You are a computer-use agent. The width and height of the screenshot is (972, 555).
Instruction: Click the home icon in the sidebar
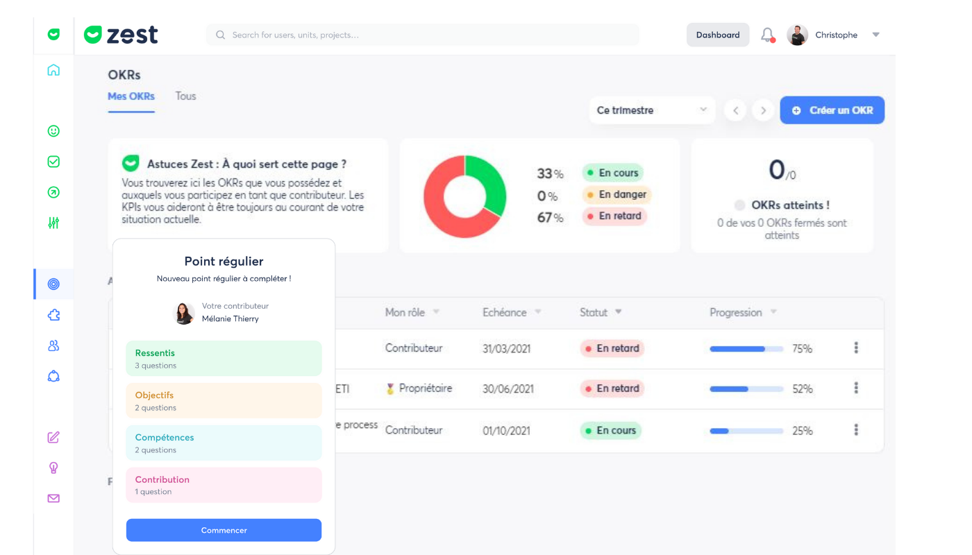pyautogui.click(x=53, y=70)
